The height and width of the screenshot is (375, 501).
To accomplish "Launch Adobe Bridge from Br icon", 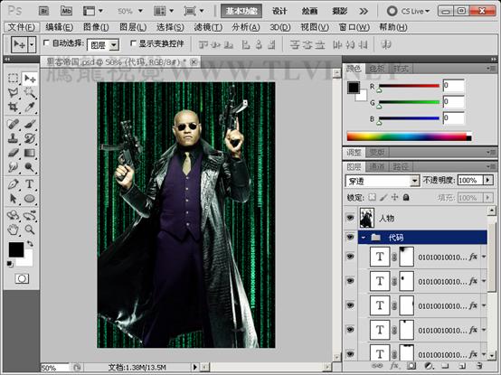I will (x=43, y=11).
